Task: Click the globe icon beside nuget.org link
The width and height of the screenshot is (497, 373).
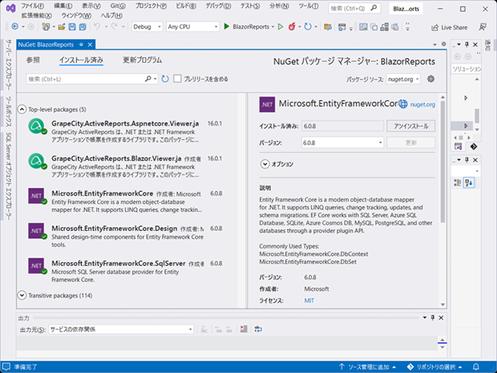Action: (x=403, y=104)
